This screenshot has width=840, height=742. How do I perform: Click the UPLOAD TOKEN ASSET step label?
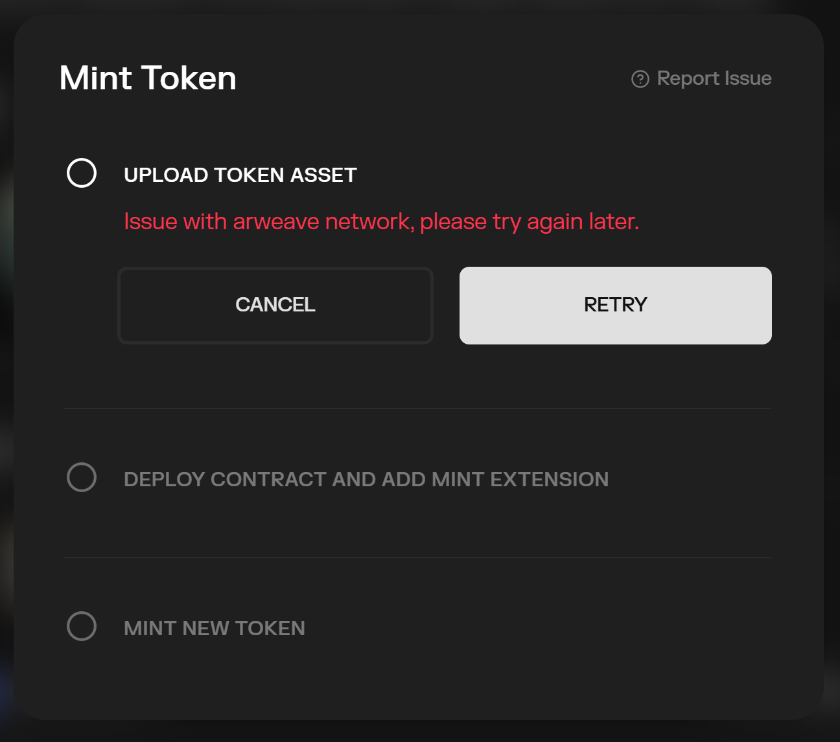click(240, 175)
